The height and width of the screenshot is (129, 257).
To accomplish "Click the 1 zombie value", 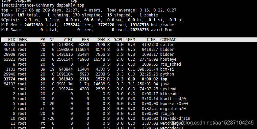I will click(141, 15).
